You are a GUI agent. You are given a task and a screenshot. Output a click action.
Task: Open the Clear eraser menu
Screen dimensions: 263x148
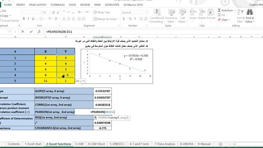224,20
